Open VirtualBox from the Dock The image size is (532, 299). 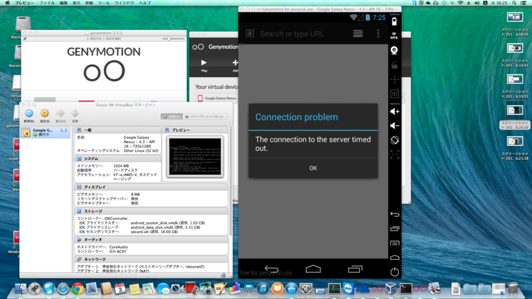pyautogui.click(x=391, y=289)
